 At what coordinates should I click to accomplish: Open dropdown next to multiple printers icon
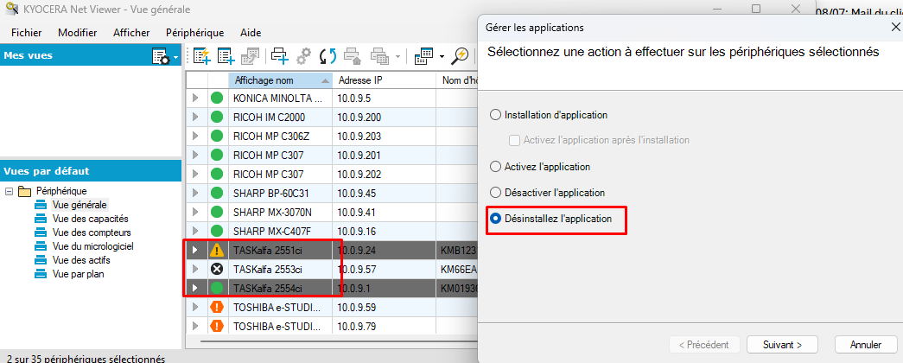tap(398, 56)
